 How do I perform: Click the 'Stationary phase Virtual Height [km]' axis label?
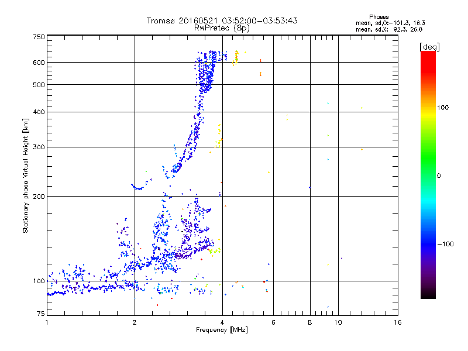pyautogui.click(x=26, y=176)
